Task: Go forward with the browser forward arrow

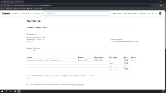Action: [x=5, y=5]
